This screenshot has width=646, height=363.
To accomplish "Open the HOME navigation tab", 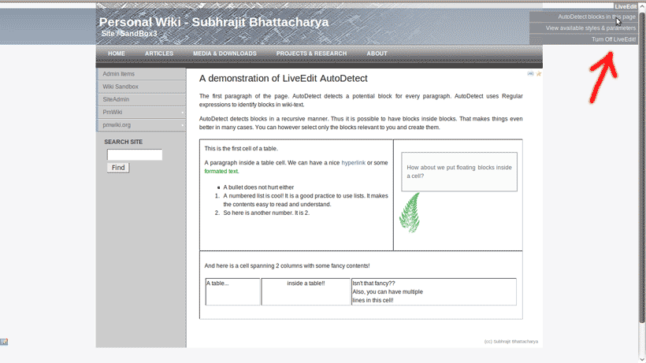I will pyautogui.click(x=117, y=54).
